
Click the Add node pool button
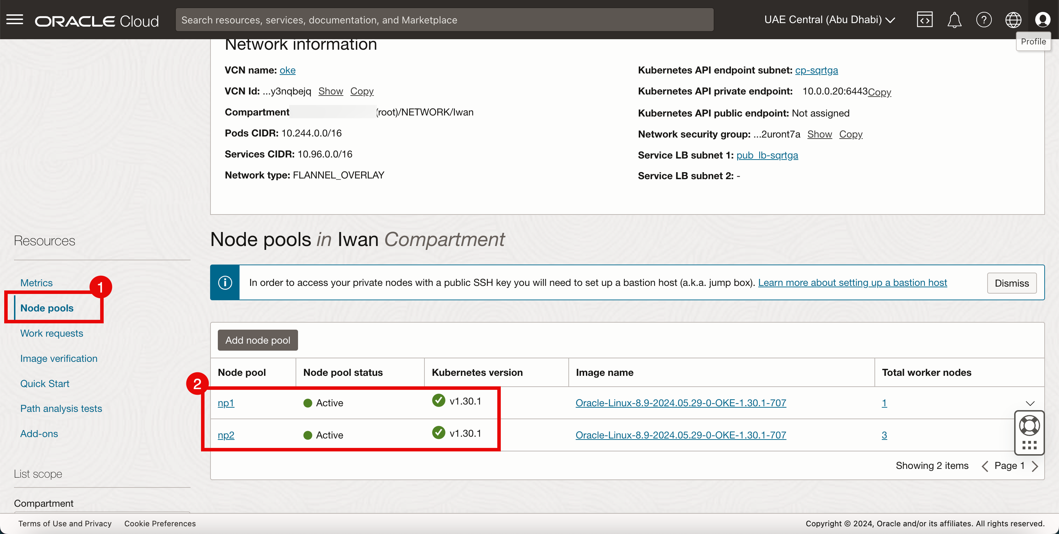[257, 340]
